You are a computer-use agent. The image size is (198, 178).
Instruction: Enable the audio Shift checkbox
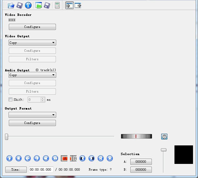10,100
